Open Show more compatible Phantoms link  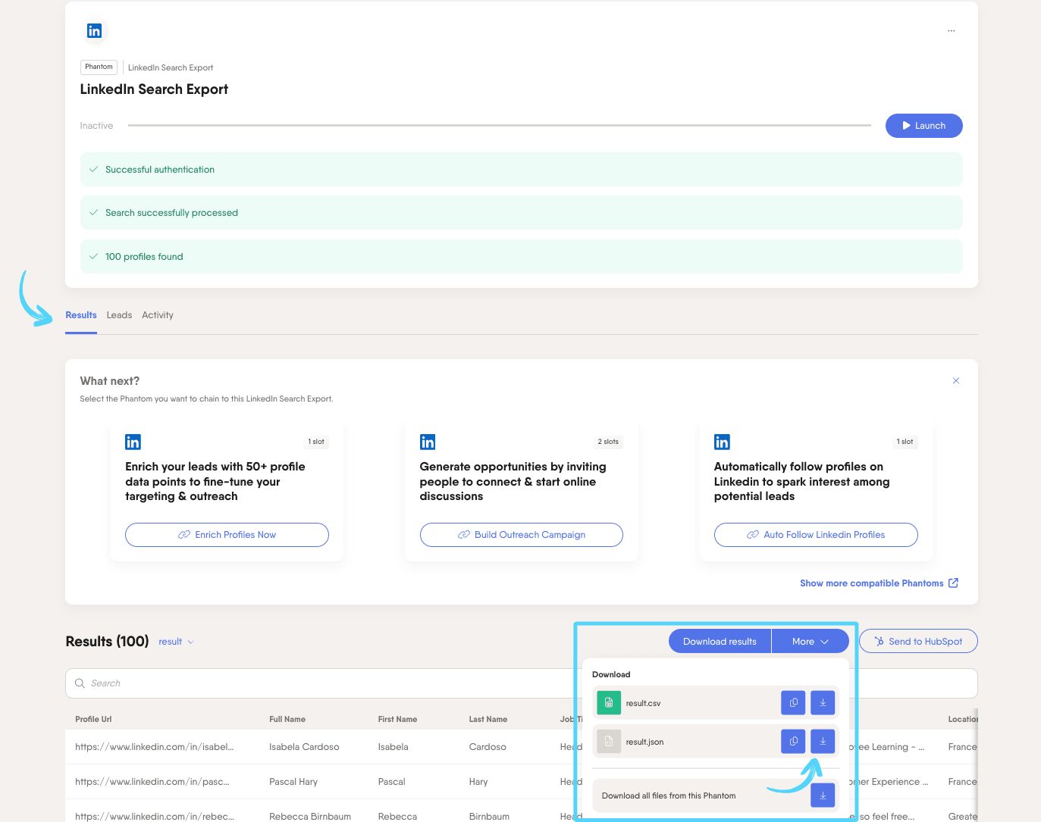click(x=880, y=583)
